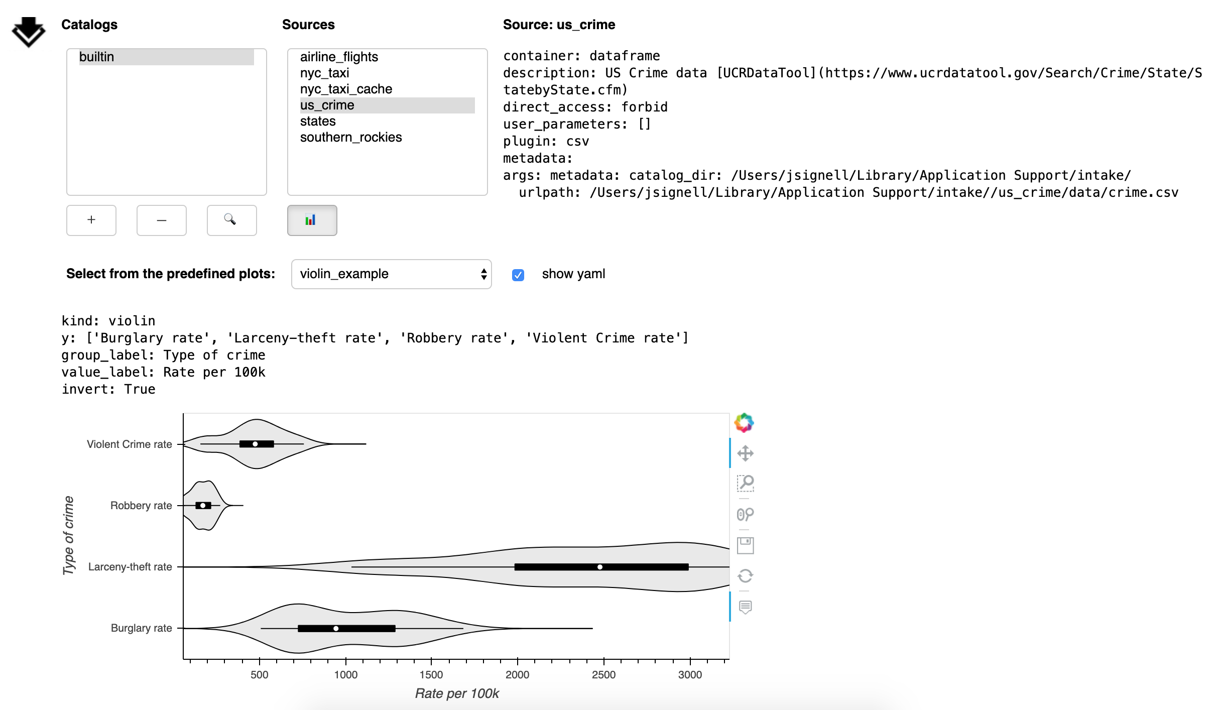Click the add catalog plus button
Image resolution: width=1216 pixels, height=710 pixels.
pos(91,220)
